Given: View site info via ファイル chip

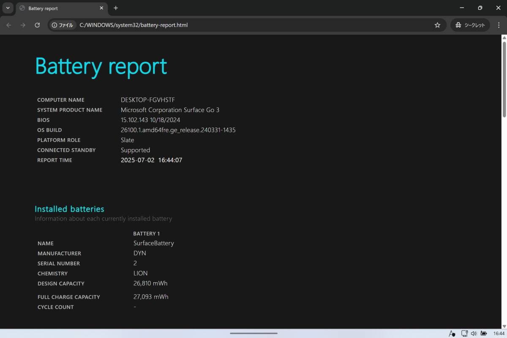Looking at the screenshot, I should (63, 25).
